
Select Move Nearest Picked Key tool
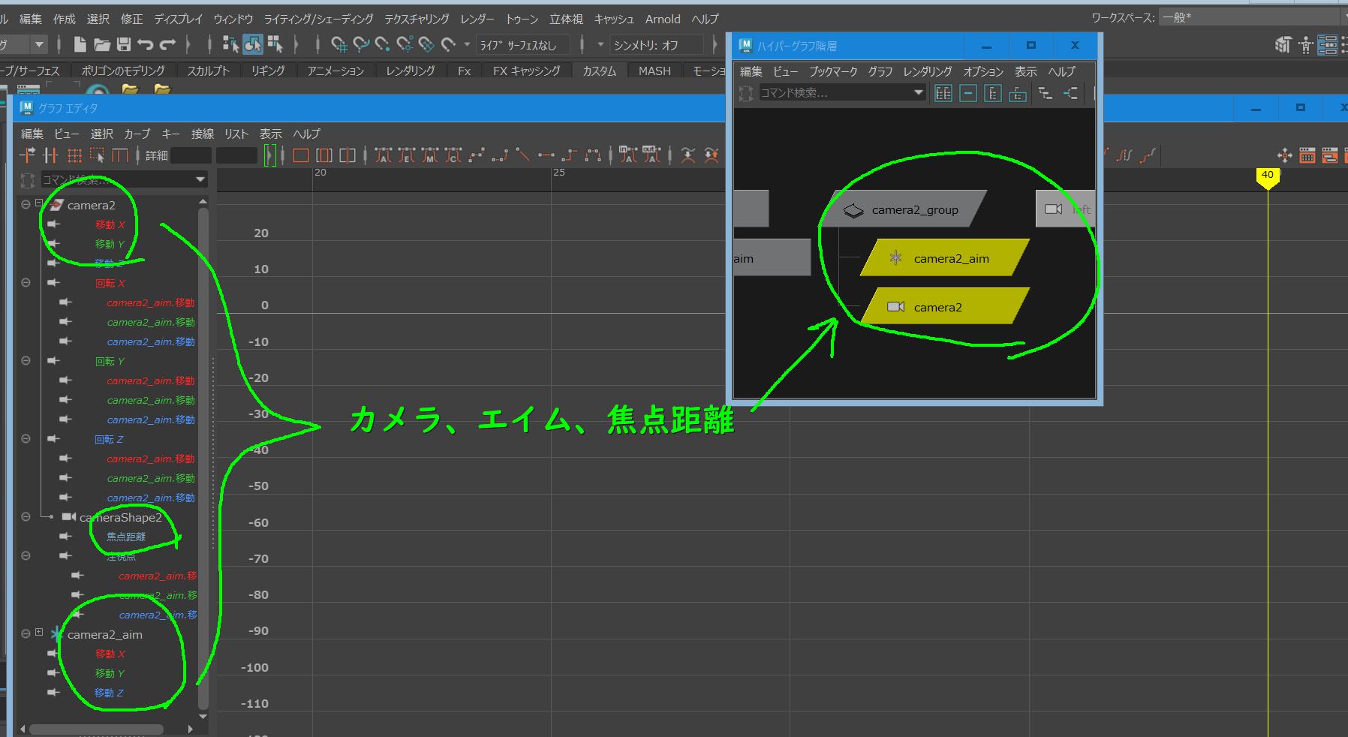(x=28, y=155)
